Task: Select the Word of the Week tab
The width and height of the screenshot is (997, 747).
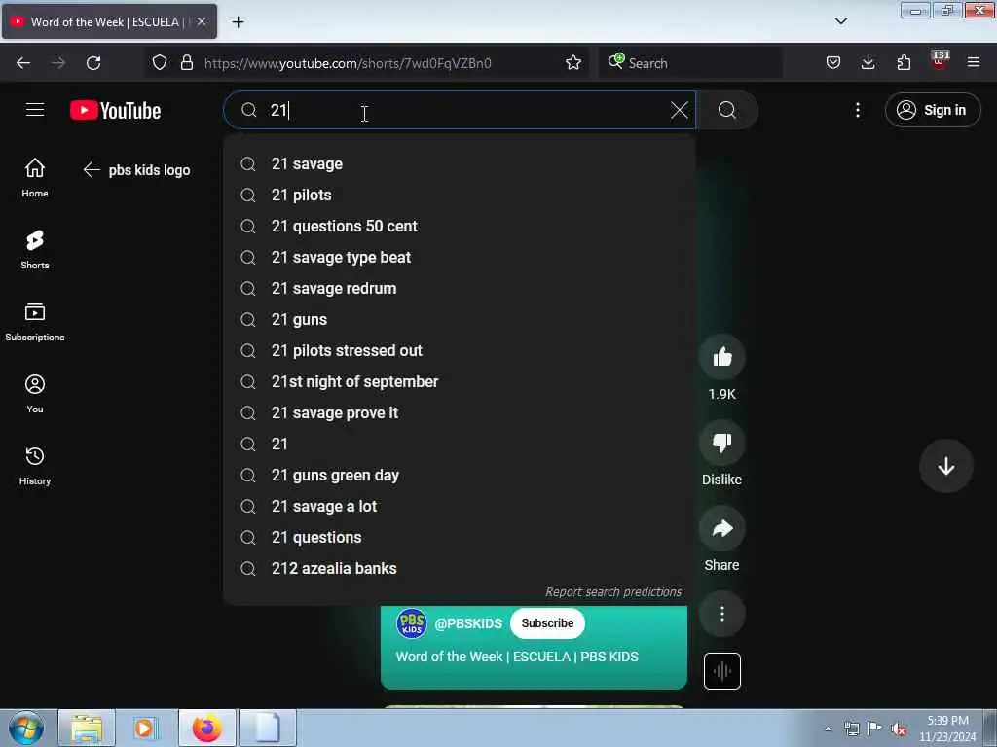Action: [109, 21]
